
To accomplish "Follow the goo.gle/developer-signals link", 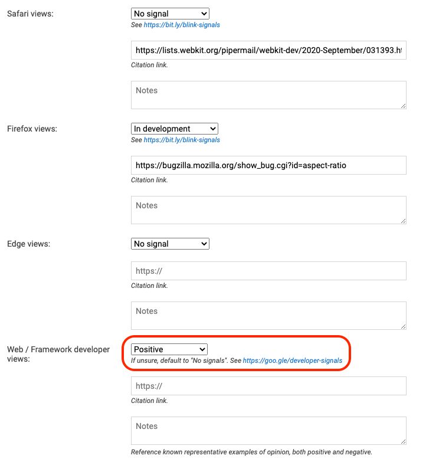I will coord(292,360).
